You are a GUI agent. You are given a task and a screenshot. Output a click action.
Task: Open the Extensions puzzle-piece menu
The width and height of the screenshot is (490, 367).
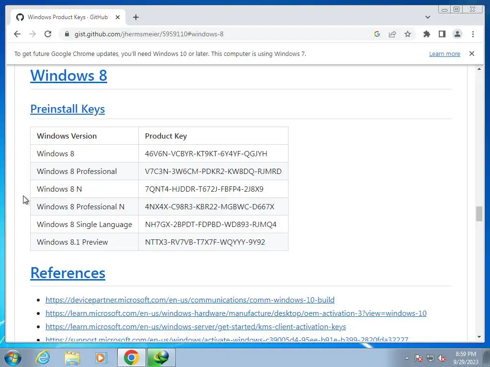tap(426, 34)
